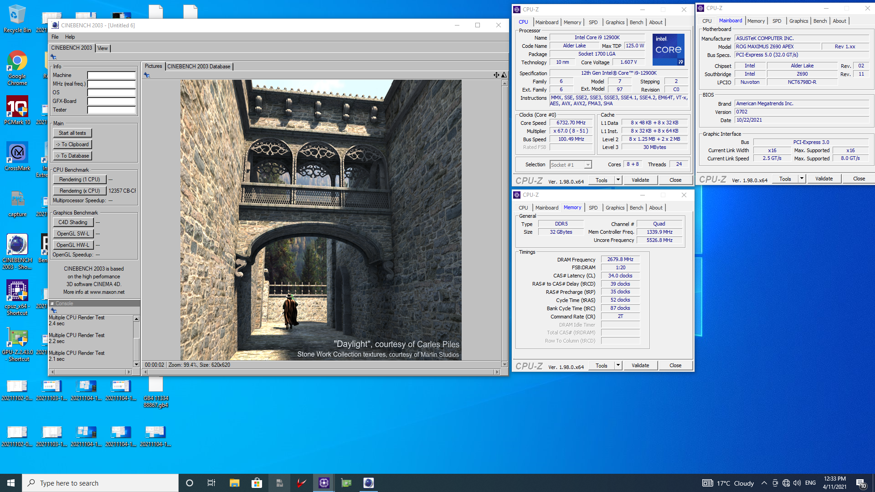Screen dimensions: 875x492
Task: Open Task View on the taskbar
Action: click(x=211, y=483)
